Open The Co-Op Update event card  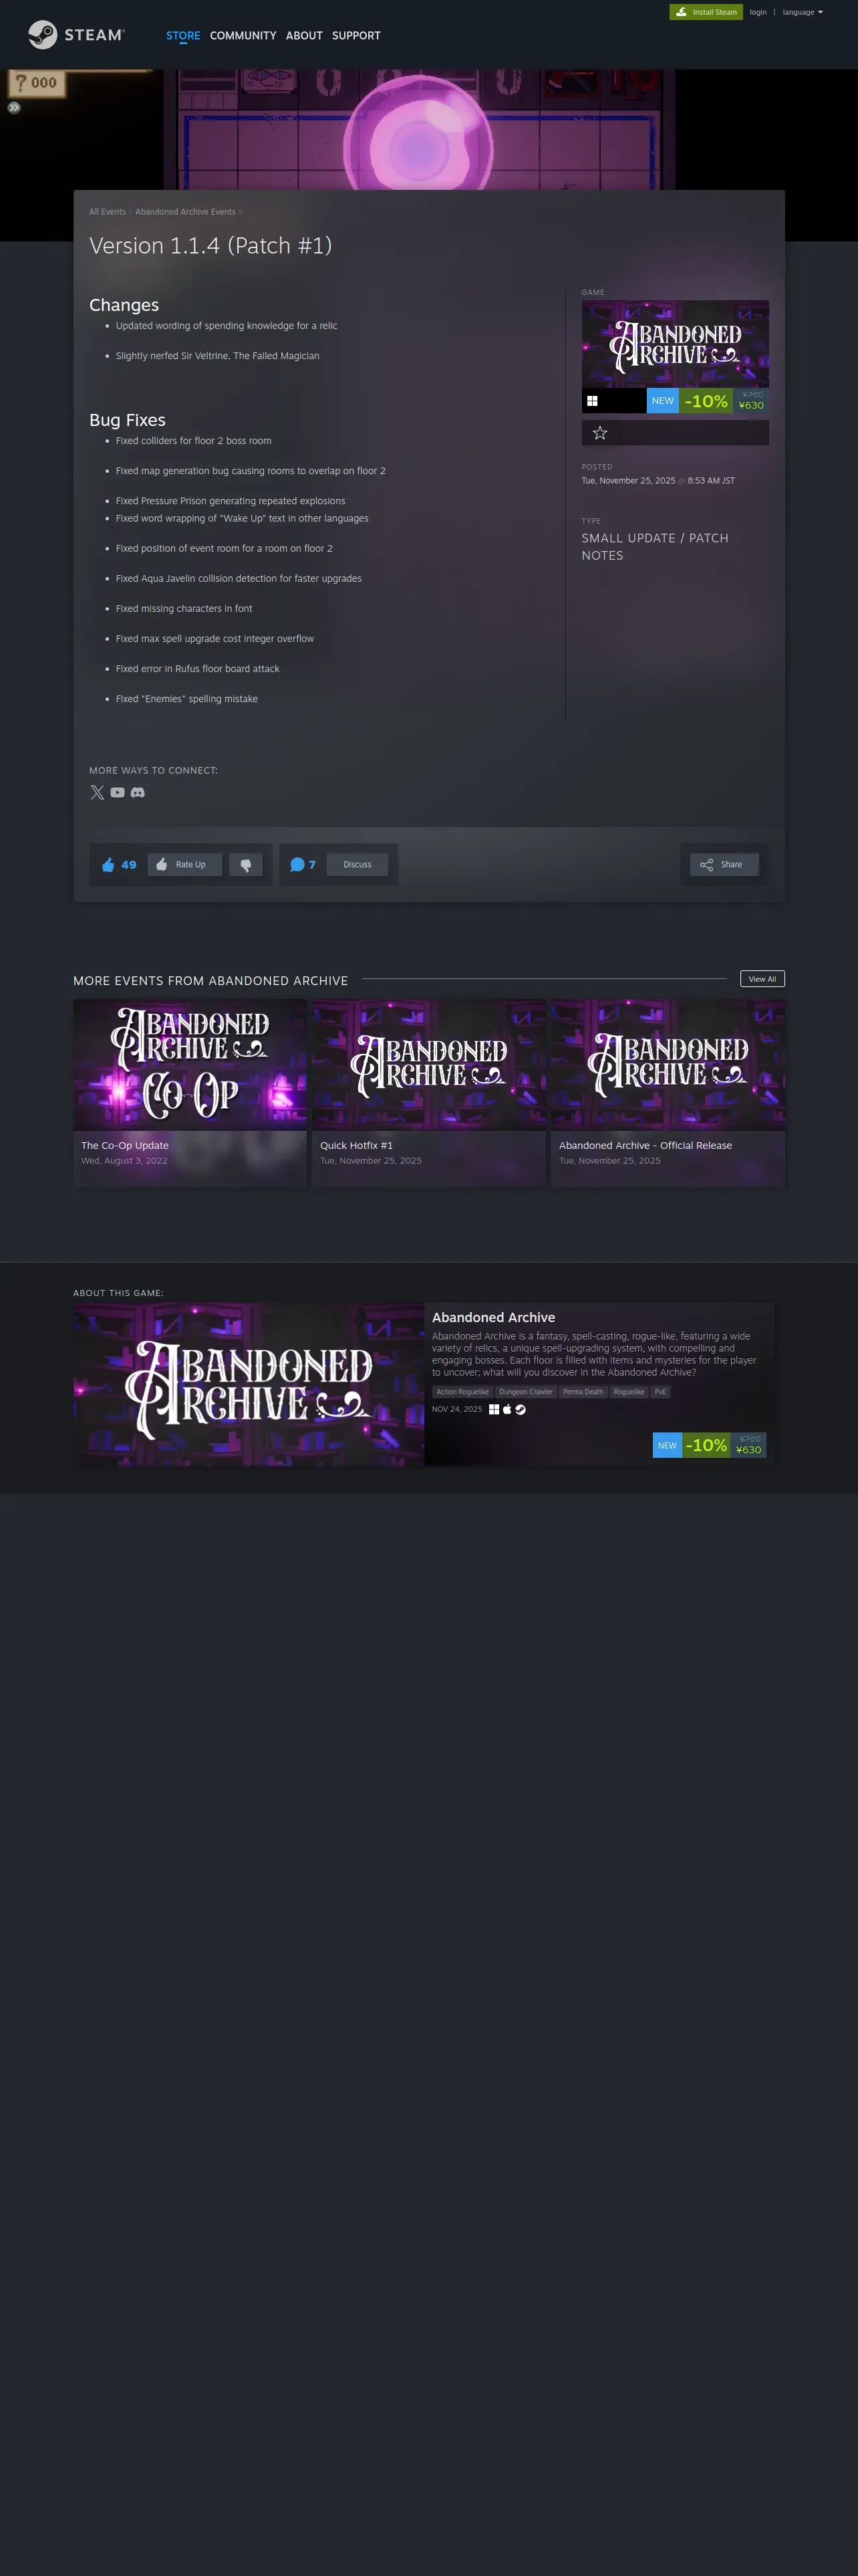pos(190,1093)
